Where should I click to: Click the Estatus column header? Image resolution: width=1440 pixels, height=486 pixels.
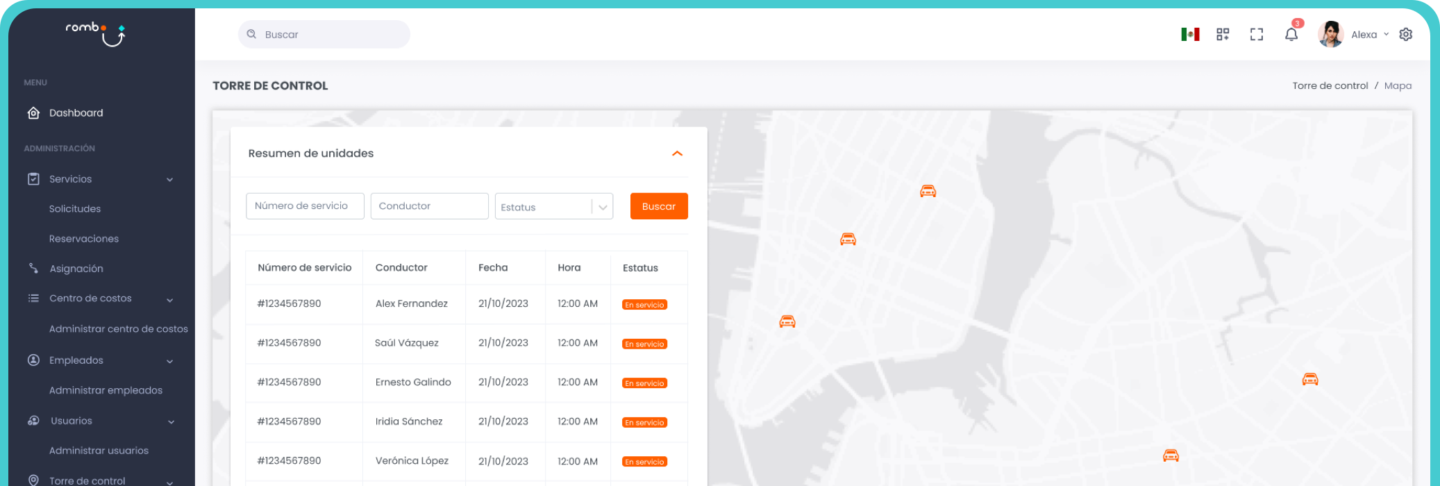pos(640,267)
